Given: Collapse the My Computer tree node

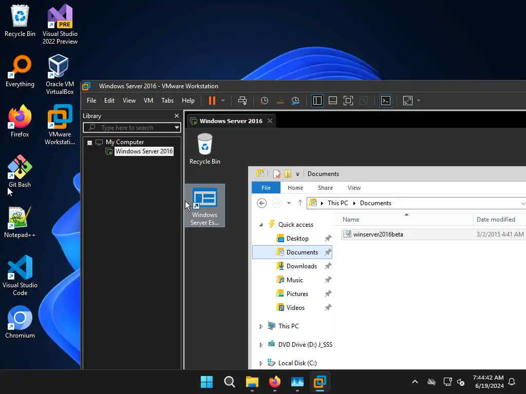Looking at the screenshot, I should coord(89,143).
